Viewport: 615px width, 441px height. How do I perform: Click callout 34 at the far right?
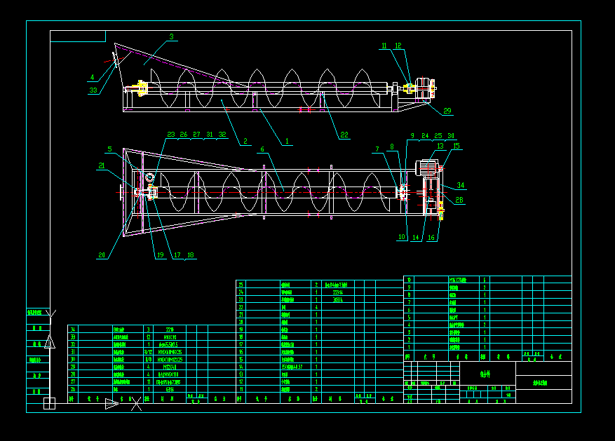(461, 185)
